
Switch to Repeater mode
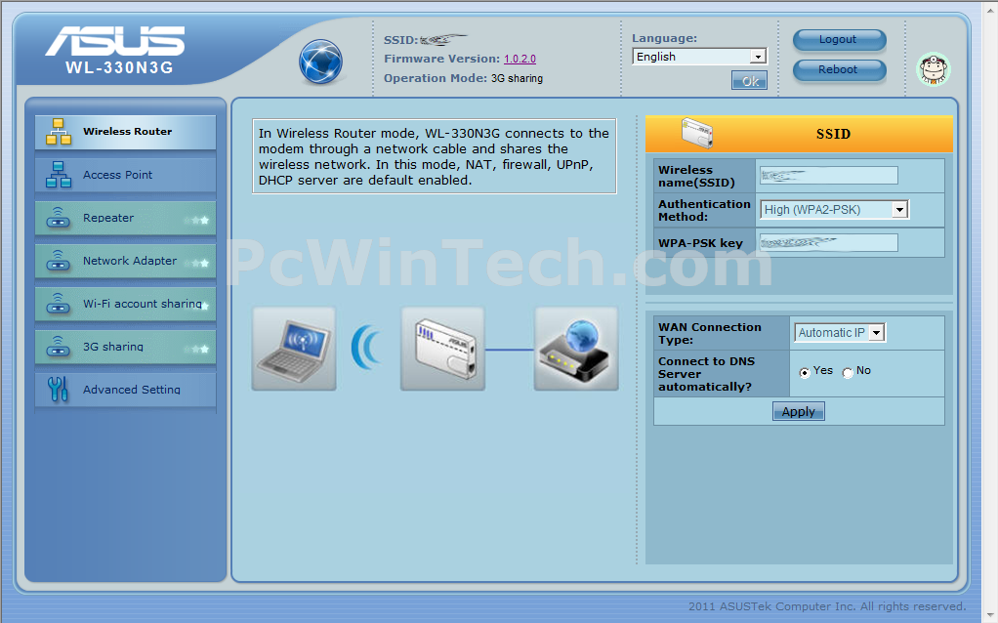coord(125,218)
